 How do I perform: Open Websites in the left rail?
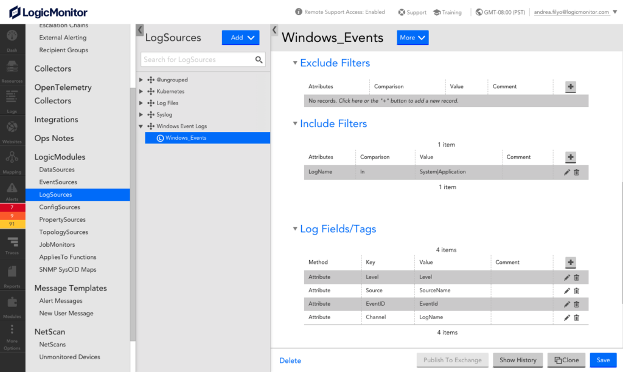pyautogui.click(x=12, y=131)
